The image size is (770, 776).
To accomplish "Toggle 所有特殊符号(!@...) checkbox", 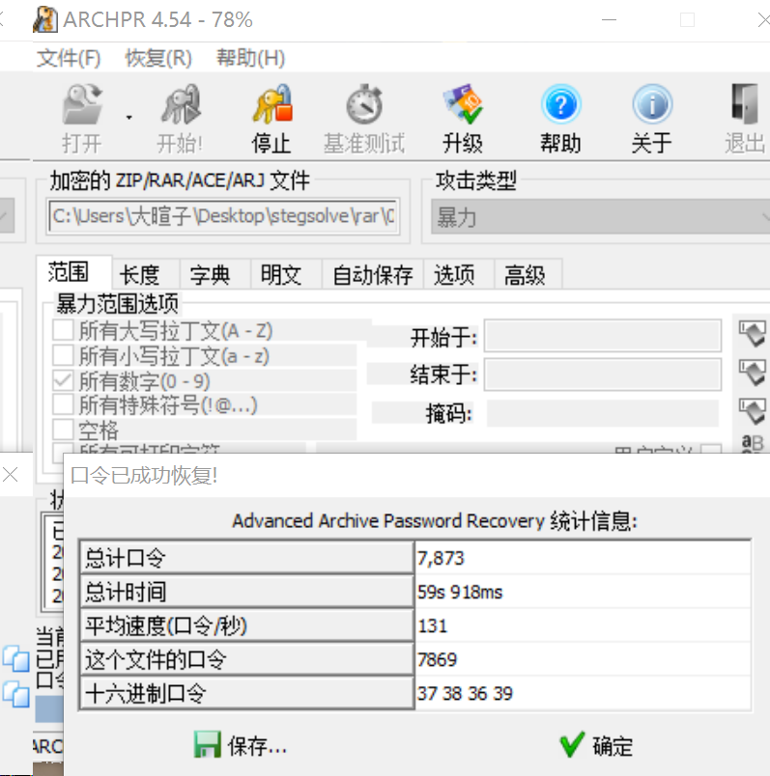I will point(64,404).
